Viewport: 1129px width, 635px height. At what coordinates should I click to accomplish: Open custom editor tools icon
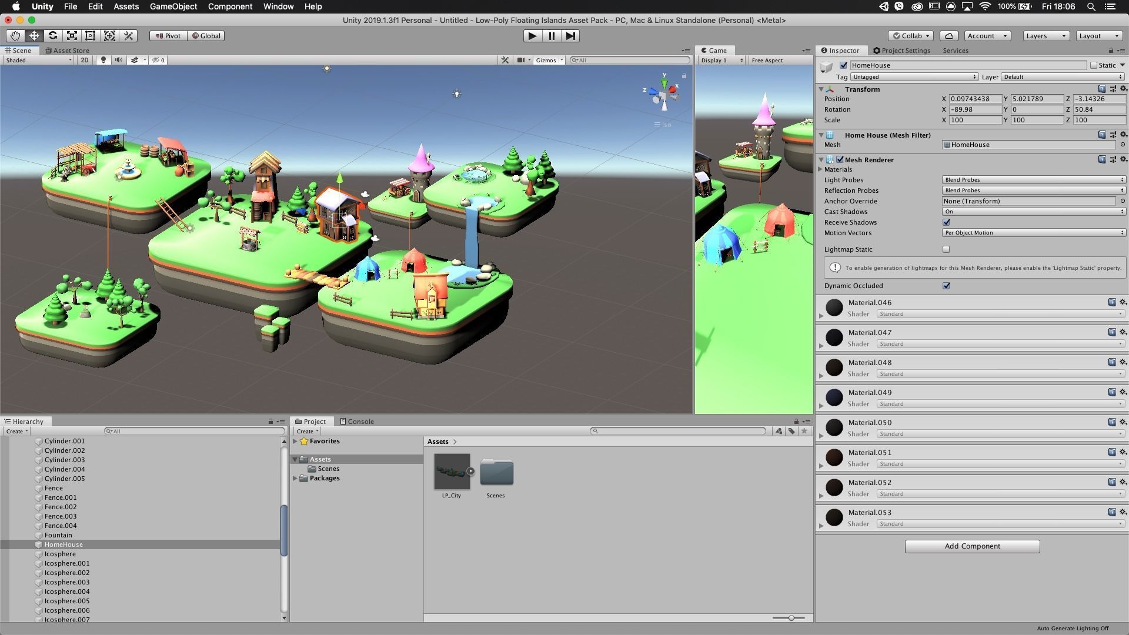tap(128, 36)
